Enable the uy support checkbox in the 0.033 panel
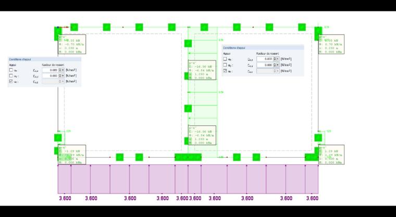 (225, 65)
